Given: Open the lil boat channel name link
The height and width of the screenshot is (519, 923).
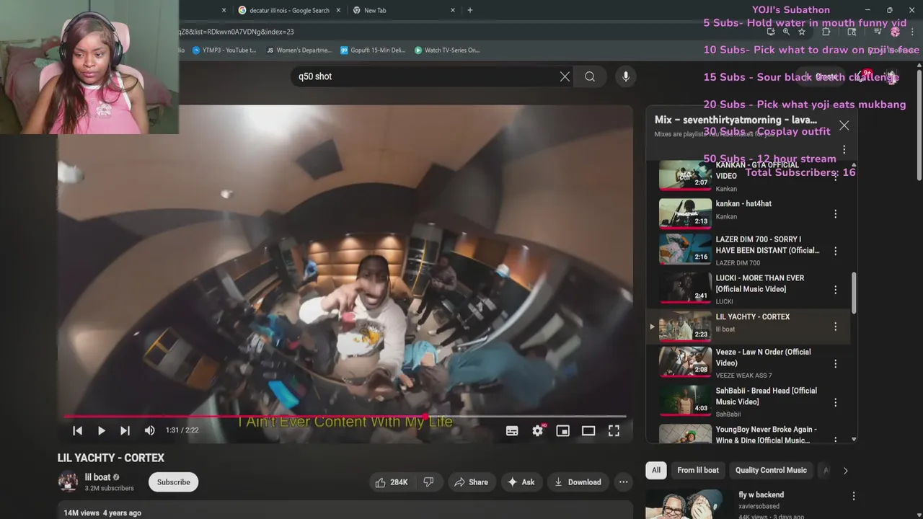Looking at the screenshot, I should point(97,477).
